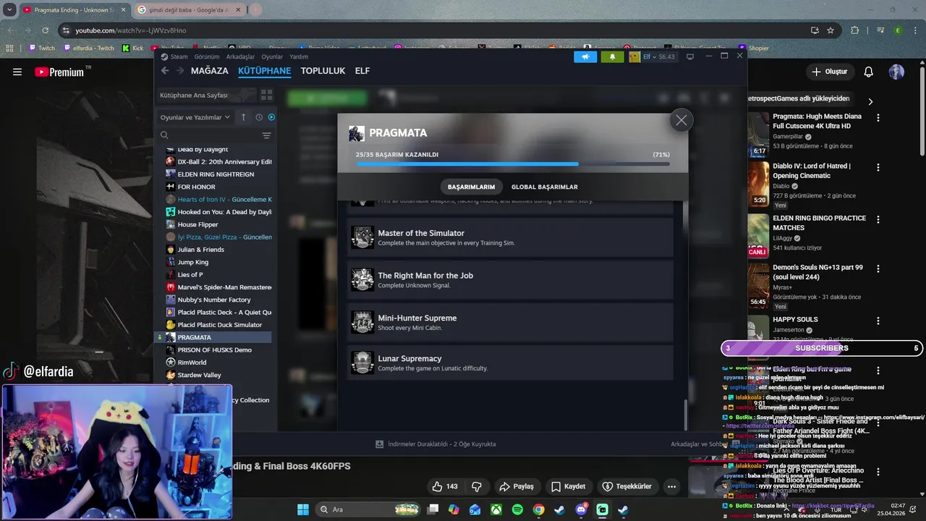Image resolution: width=926 pixels, height=521 pixels.
Task: Open Steam notifications bell
Action: coord(612,56)
